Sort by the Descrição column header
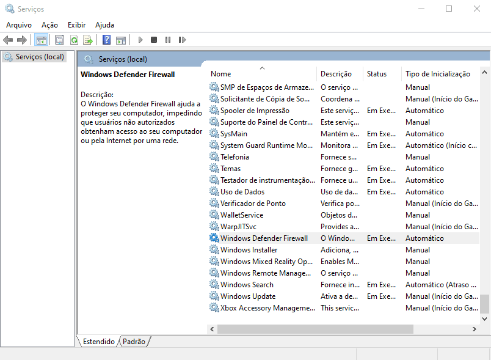Viewport: 491px width, 360px height. click(x=340, y=73)
